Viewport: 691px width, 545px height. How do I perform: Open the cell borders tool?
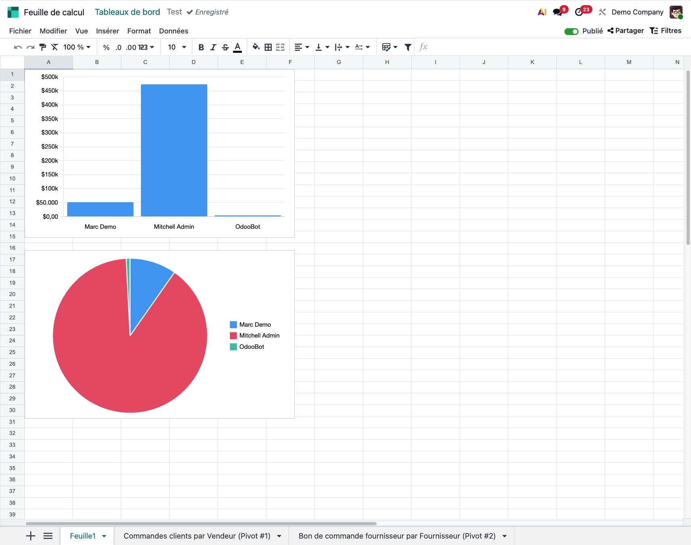point(268,47)
